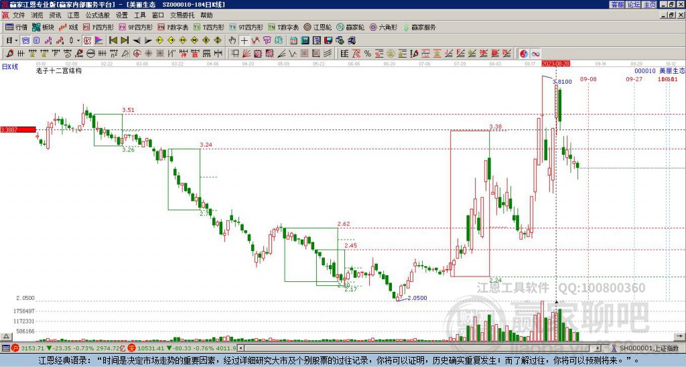Open 赢家服务 services
This screenshot has width=686, height=367.
(419, 27)
